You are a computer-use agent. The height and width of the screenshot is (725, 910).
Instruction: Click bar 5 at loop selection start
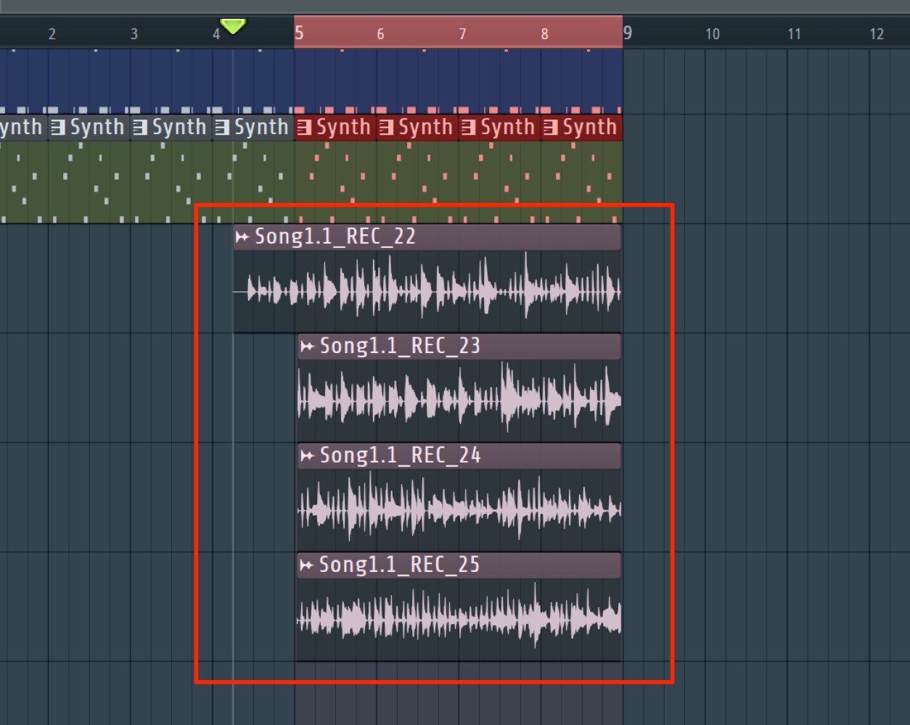[299, 33]
